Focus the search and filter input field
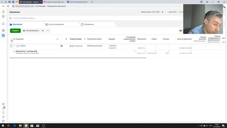This screenshot has width=227, height=128. (x=95, y=18)
